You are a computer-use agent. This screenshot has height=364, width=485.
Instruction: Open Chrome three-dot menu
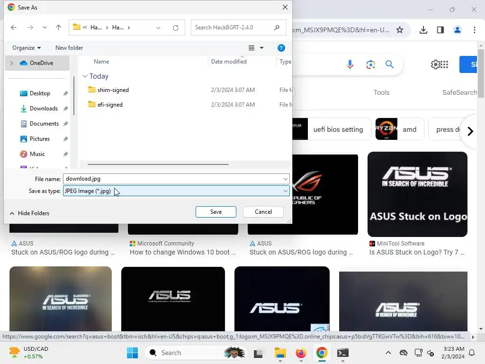click(x=475, y=30)
